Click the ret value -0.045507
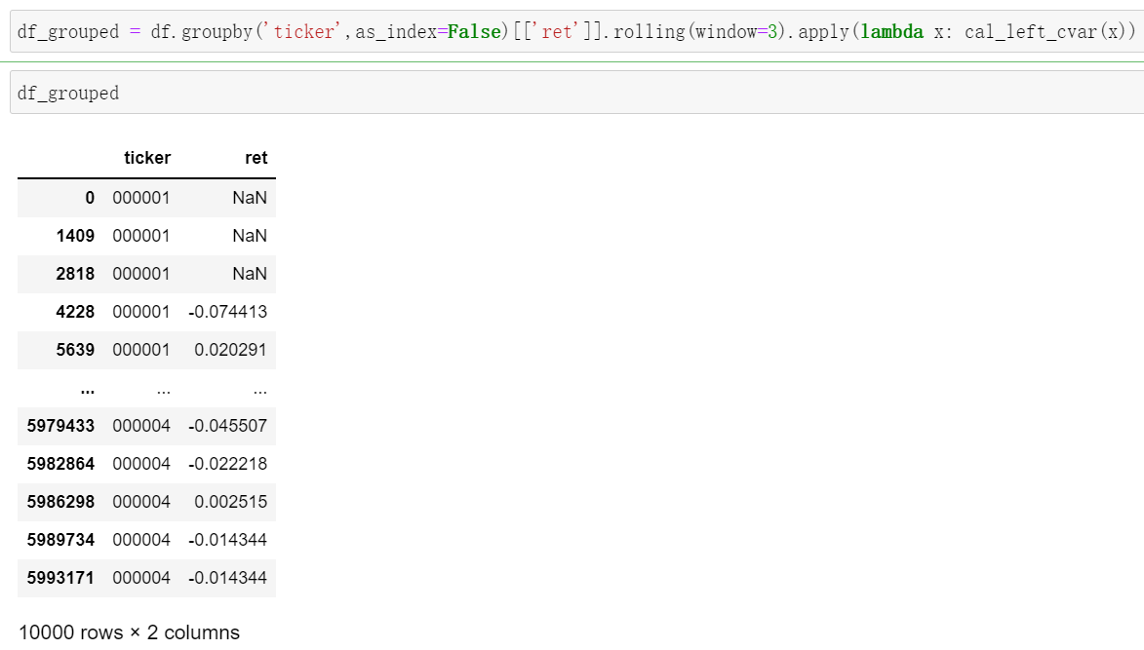Screen dimensions: 1144x650 coord(227,426)
